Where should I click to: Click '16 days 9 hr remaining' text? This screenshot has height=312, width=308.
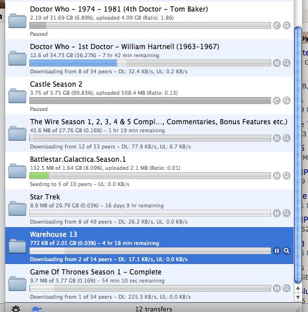point(134,206)
